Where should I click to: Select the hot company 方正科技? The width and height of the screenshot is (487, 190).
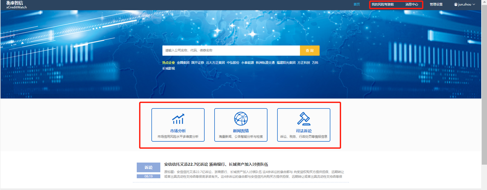pyautogui.click(x=304, y=63)
